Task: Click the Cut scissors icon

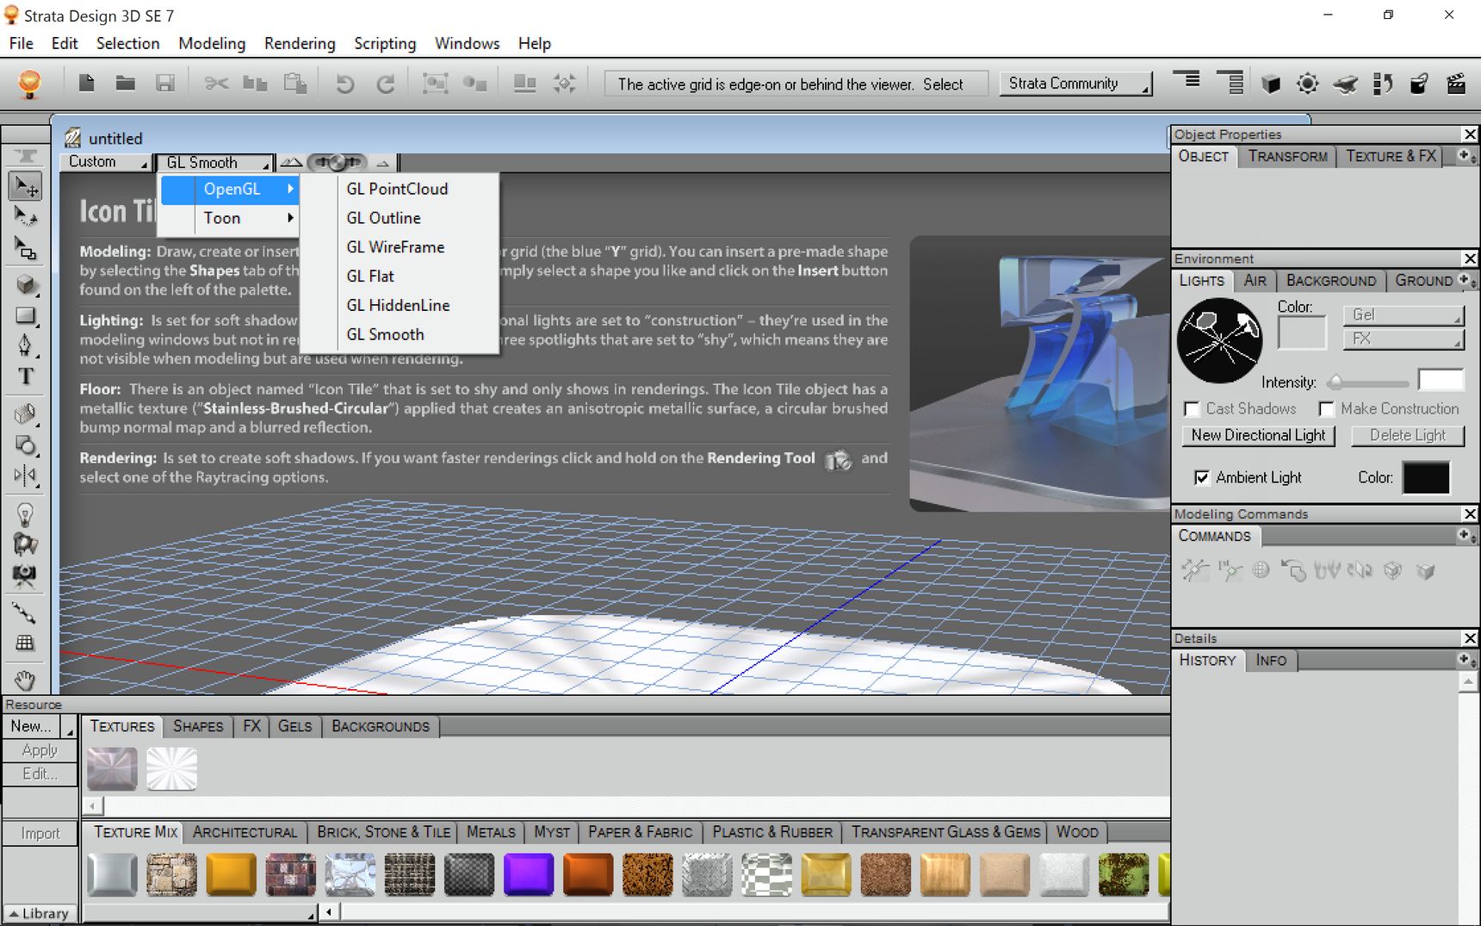Action: tap(217, 84)
